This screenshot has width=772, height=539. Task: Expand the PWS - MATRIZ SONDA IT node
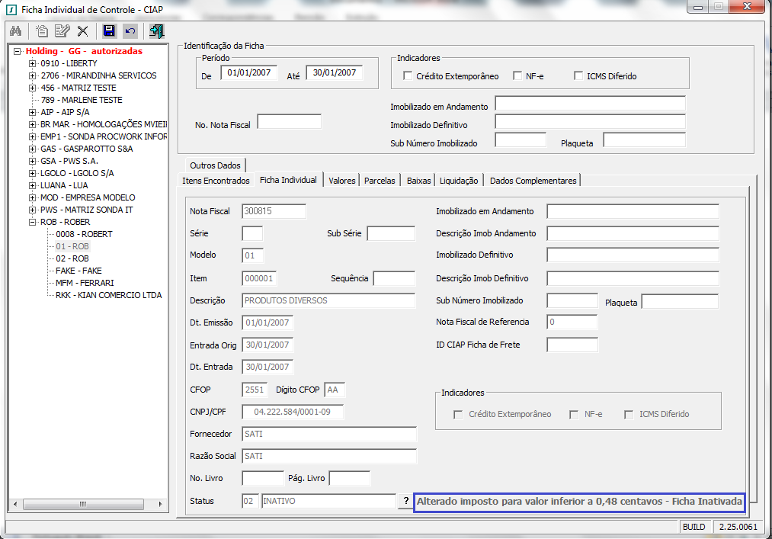33,210
